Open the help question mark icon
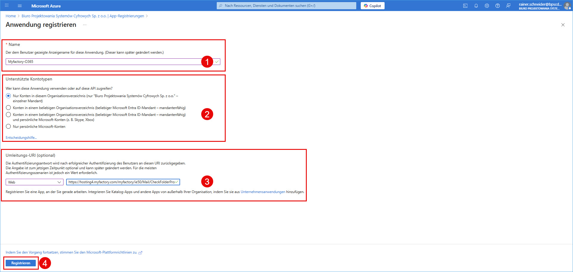This screenshot has width=573, height=272. click(x=498, y=6)
